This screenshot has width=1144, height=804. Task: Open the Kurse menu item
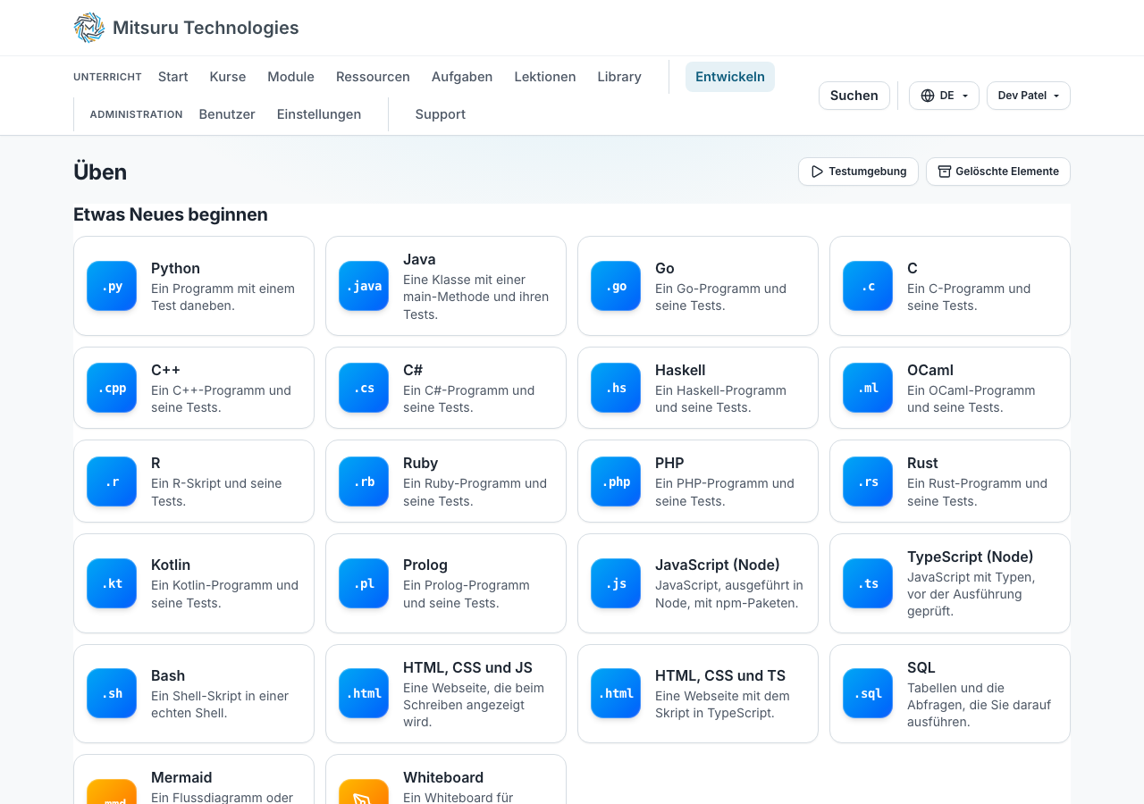(x=228, y=77)
